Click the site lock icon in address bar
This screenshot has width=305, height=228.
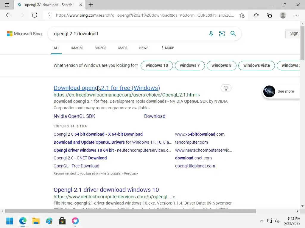49,15
